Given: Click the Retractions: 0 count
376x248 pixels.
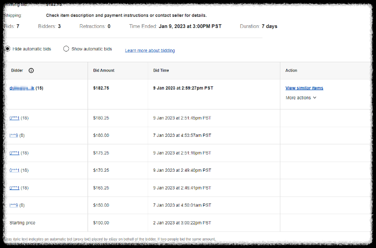Looking at the screenshot, I should click(x=95, y=26).
